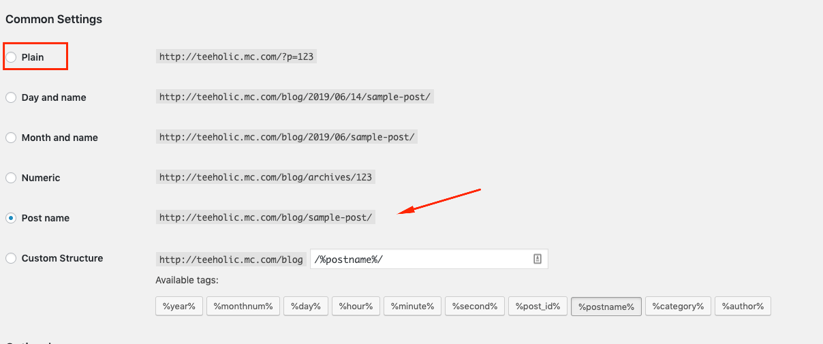
Task: Add the %day% tag button
Action: tap(306, 307)
